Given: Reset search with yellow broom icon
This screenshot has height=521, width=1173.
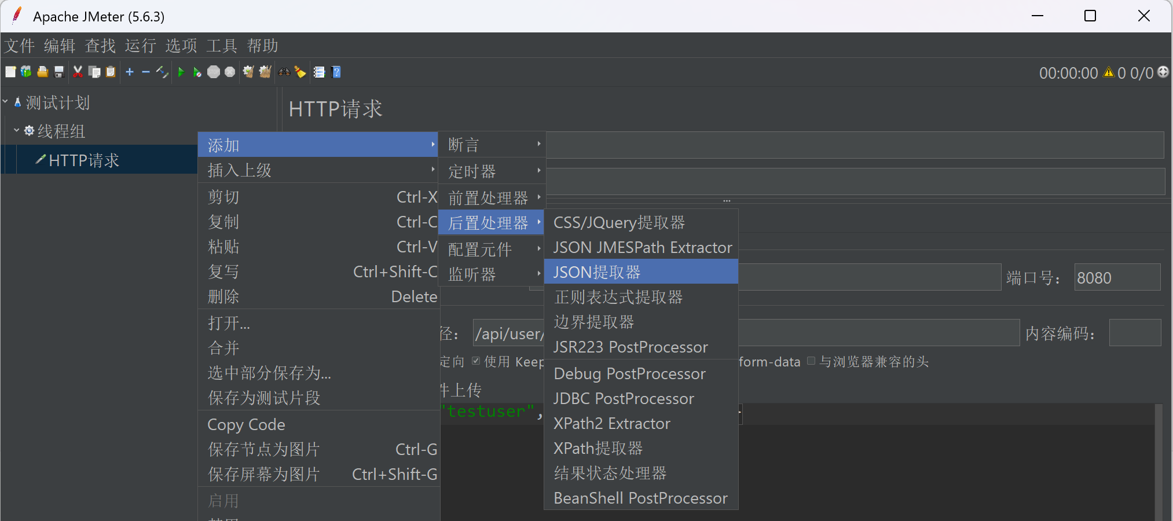Looking at the screenshot, I should point(300,72).
